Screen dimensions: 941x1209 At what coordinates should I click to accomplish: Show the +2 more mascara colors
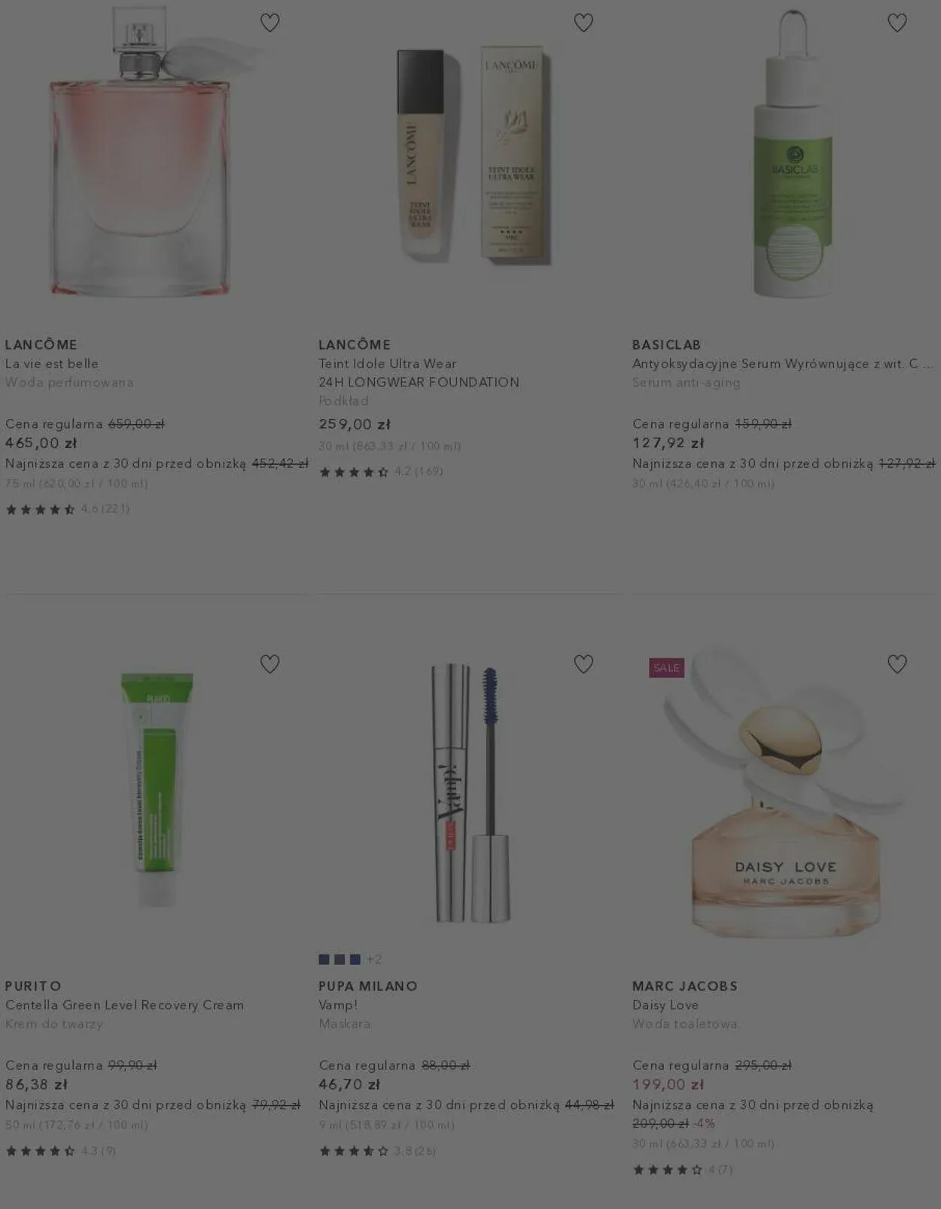374,959
